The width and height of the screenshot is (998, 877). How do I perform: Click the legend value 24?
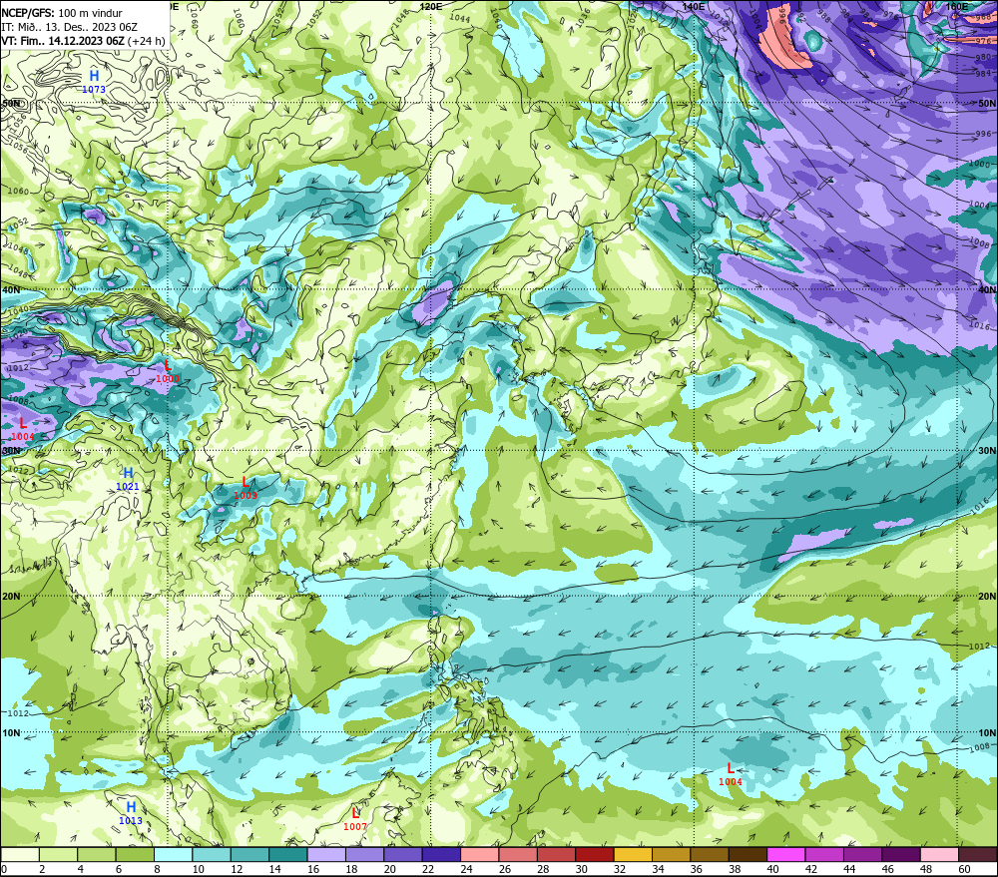(466, 869)
